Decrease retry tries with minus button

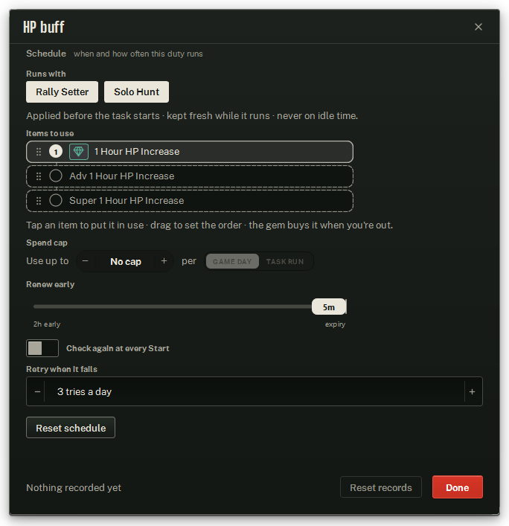[37, 391]
